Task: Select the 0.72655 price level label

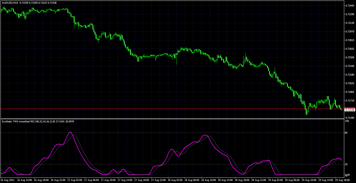Action: [x=350, y=49]
